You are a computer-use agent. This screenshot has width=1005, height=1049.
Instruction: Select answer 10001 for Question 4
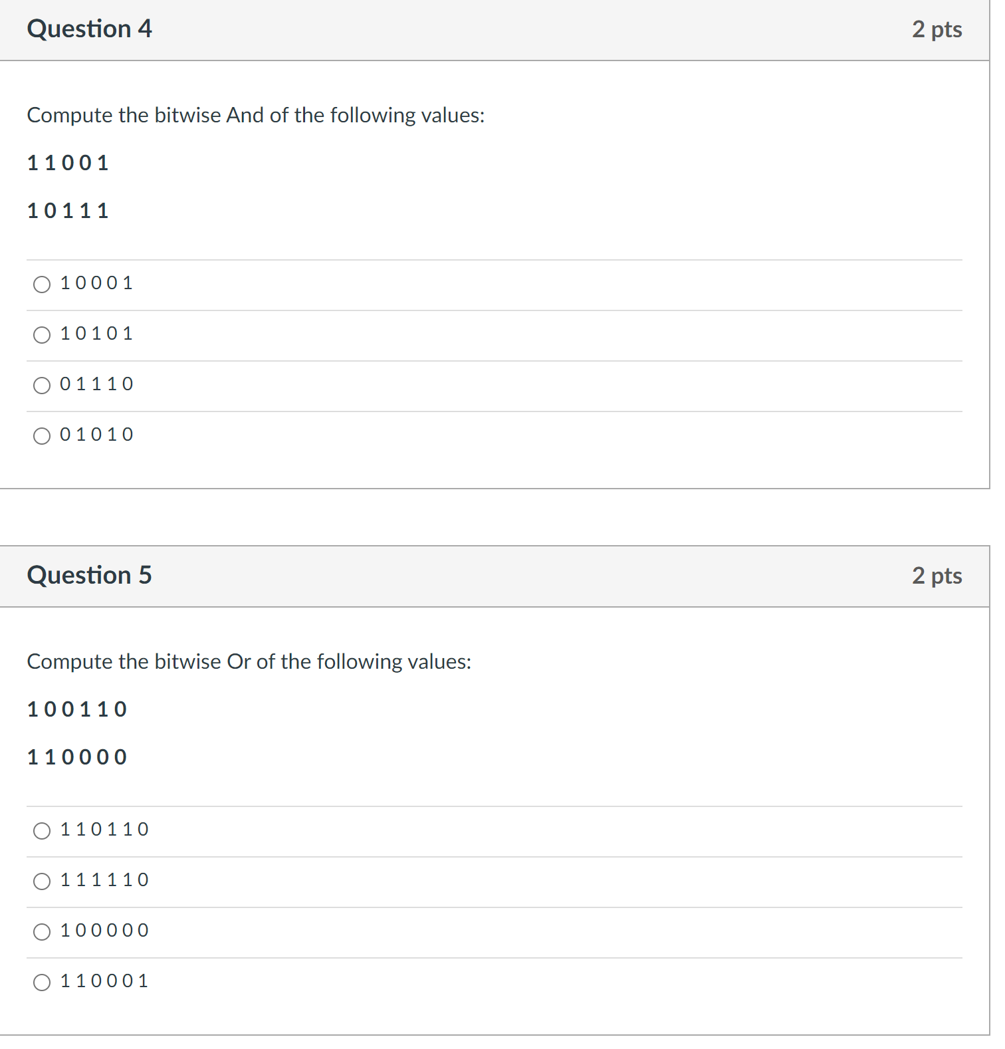tap(42, 284)
